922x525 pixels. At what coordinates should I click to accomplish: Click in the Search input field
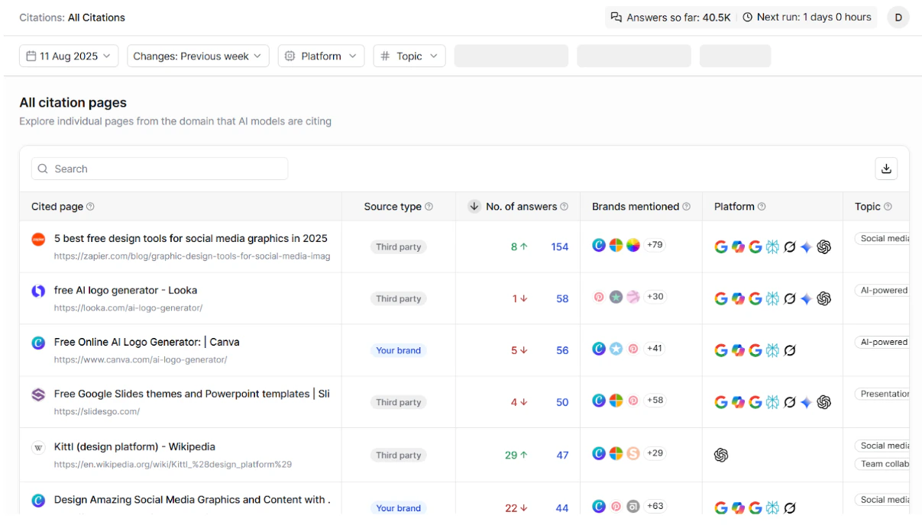(x=160, y=169)
